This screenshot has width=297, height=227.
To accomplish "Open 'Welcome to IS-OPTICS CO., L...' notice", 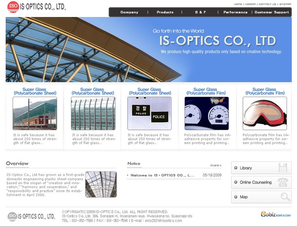I will (x=162, y=175).
